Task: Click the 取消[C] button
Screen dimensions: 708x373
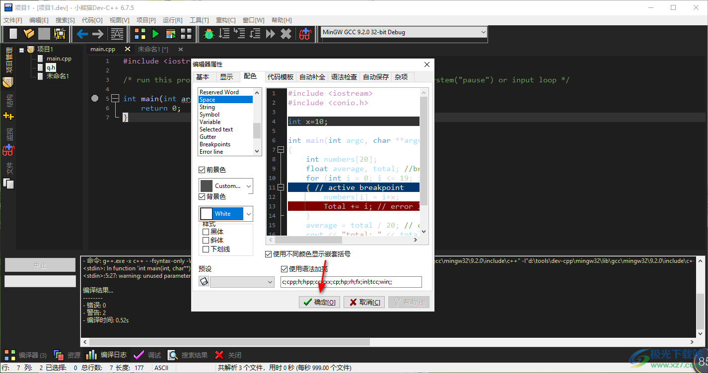Action: point(364,302)
